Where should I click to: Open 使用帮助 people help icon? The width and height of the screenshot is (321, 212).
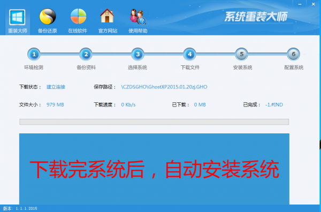point(138,17)
